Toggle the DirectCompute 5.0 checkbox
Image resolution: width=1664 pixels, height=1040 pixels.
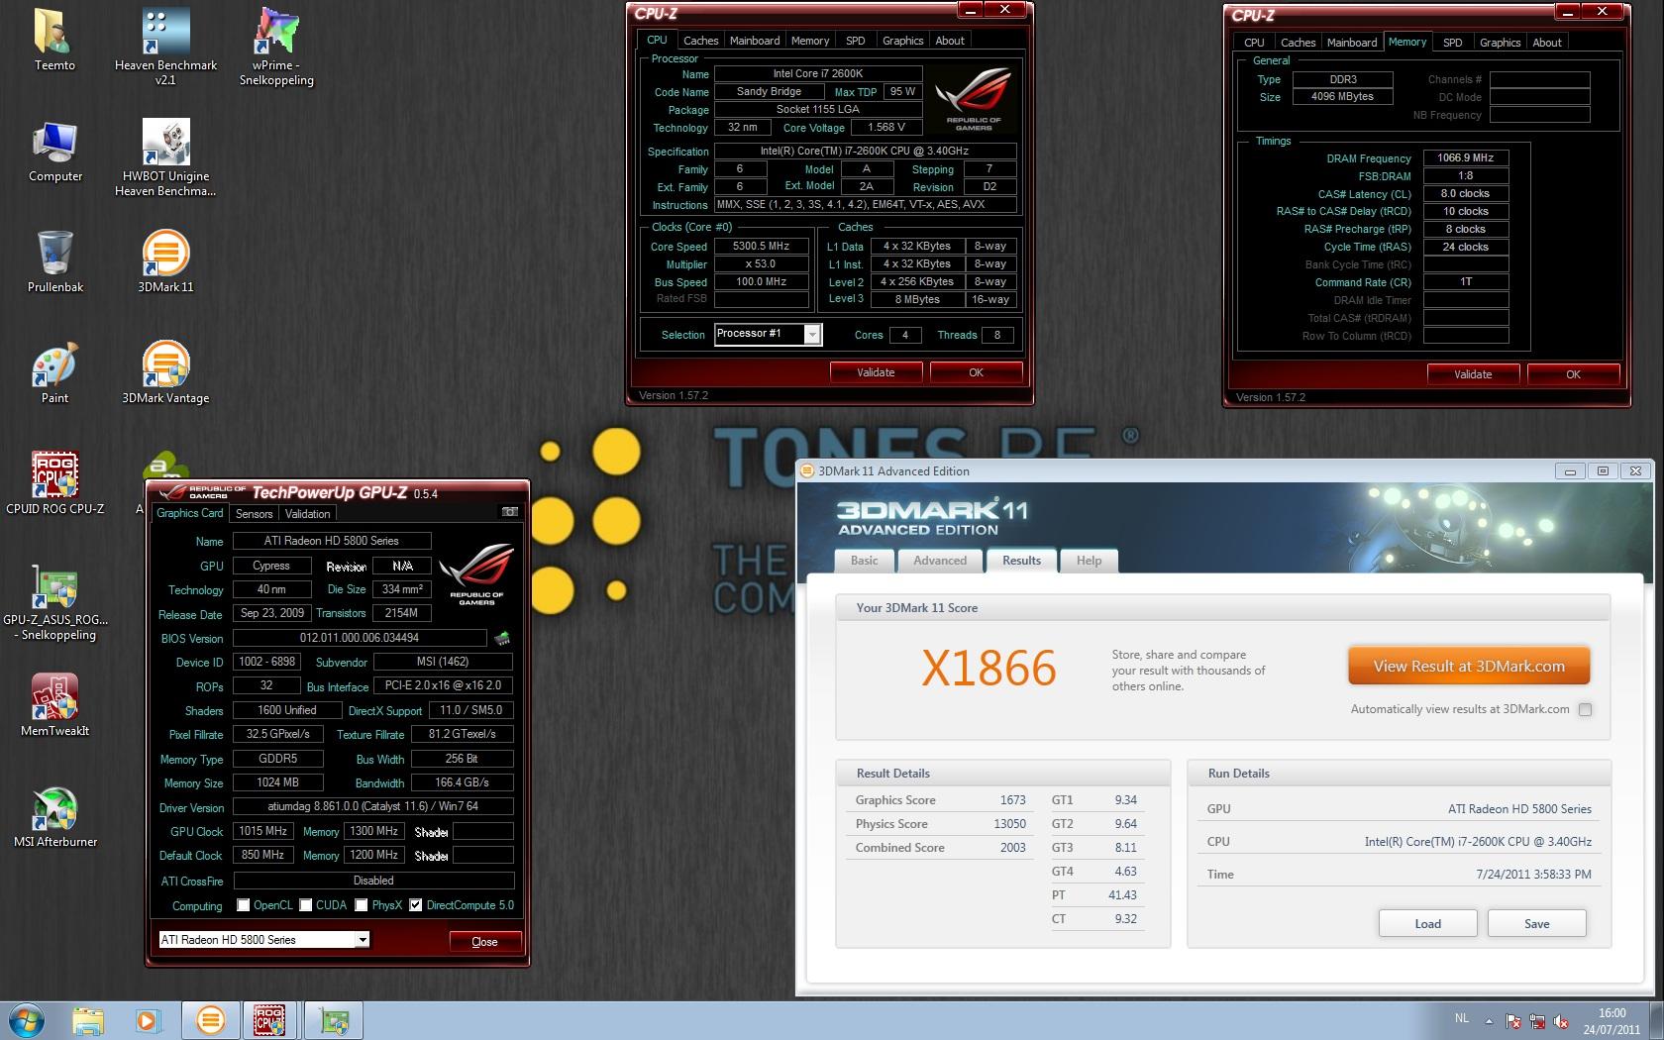(416, 905)
